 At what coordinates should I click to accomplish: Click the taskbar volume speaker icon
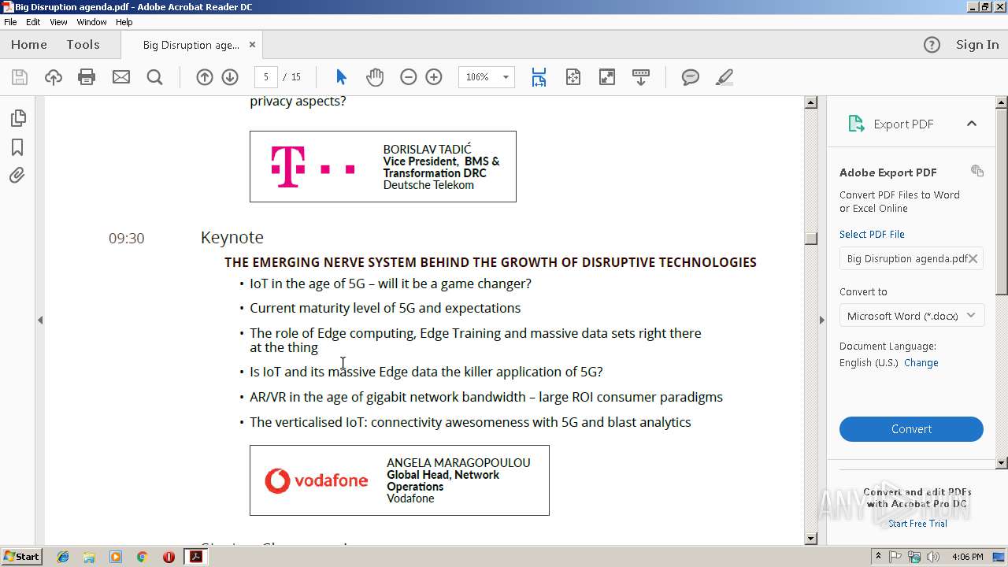pos(933,557)
